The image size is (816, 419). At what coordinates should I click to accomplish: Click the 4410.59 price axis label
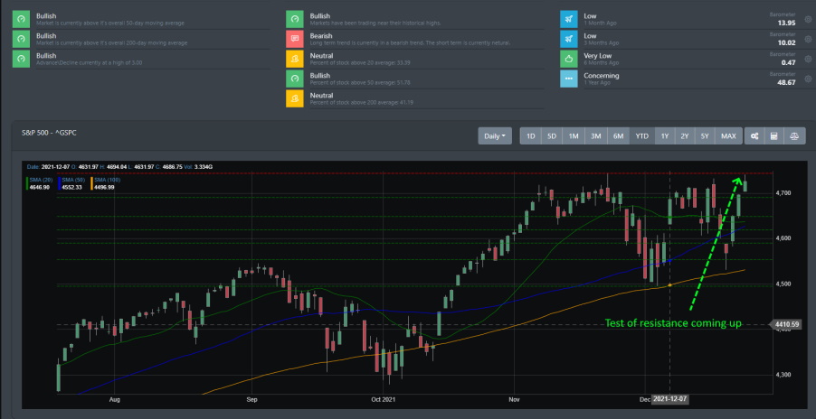tap(786, 324)
